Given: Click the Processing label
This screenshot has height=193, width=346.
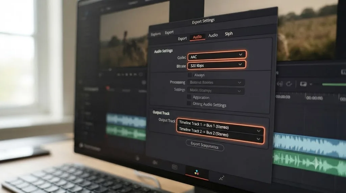Looking at the screenshot, I should [177, 82].
